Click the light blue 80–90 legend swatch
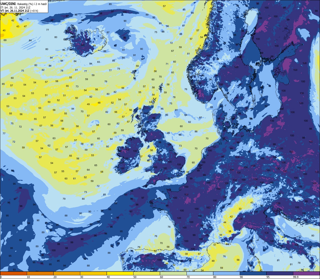Viewport: 320px width, 279px height. tap(226, 273)
